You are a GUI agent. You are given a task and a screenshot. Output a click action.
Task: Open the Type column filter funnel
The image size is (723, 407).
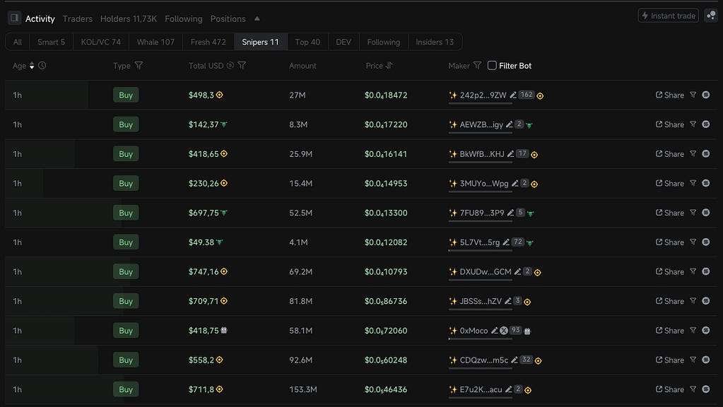point(139,66)
